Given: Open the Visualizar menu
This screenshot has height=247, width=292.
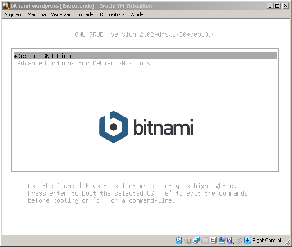Looking at the screenshot, I should pos(61,14).
